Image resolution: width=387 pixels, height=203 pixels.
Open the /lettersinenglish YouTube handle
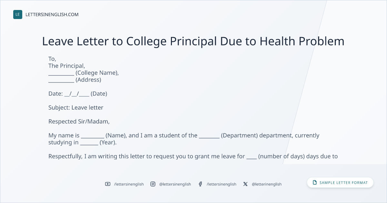(x=129, y=184)
